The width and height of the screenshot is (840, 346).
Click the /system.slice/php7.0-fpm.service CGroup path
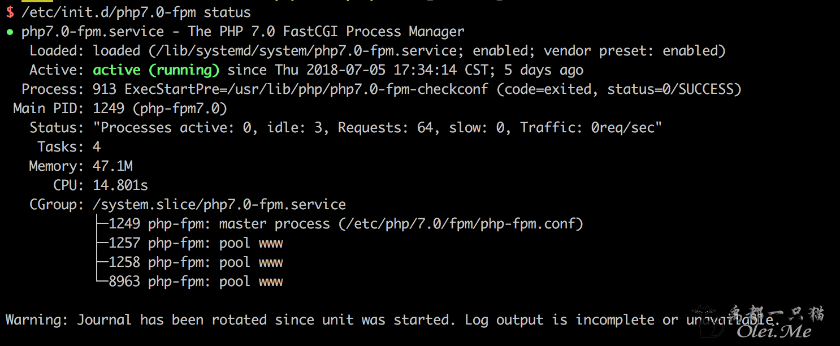[219, 205]
